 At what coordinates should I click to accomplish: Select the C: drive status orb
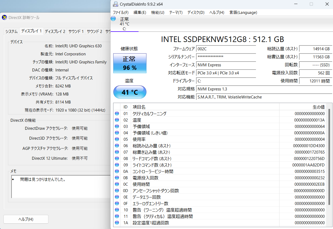tap(113, 19)
